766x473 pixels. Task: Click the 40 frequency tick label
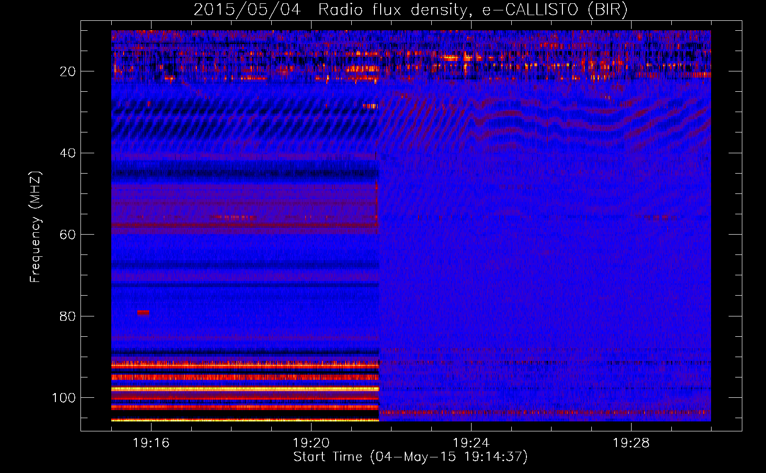pos(68,153)
